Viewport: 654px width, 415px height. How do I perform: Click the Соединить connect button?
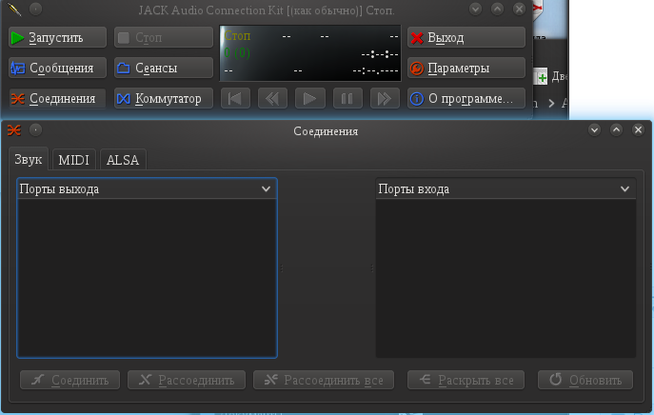pos(70,380)
